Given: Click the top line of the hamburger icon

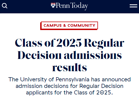Looking at the screenshot, I should tap(134, 5).
